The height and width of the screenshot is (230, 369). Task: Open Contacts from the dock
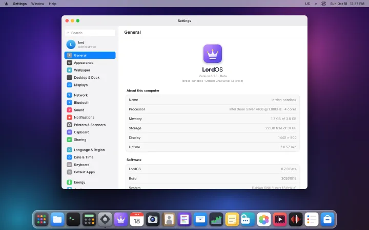169,219
